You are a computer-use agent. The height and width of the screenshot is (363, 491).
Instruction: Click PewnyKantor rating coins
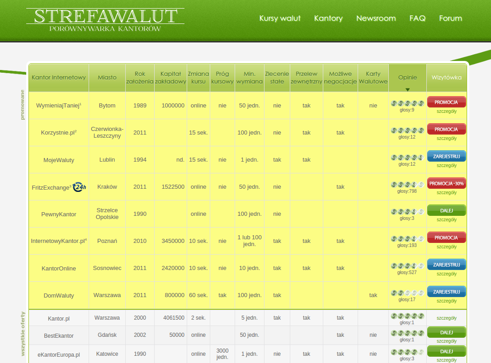(x=407, y=212)
